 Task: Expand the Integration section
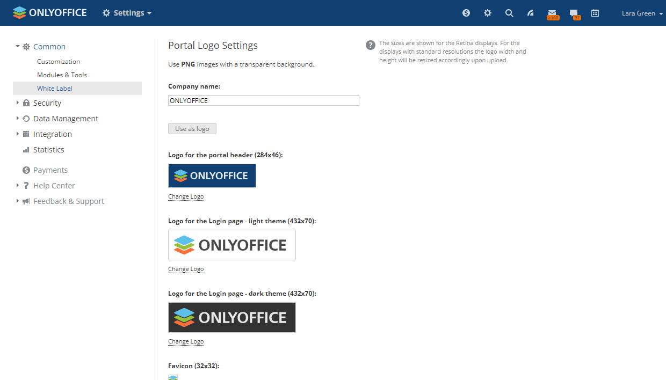pyautogui.click(x=52, y=134)
